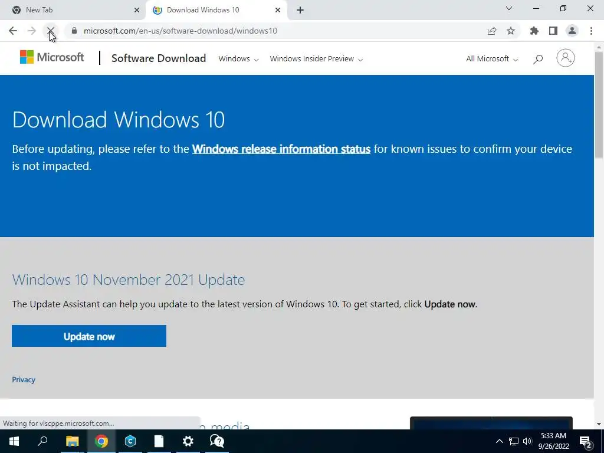The height and width of the screenshot is (453, 604).
Task: Close the Download Windows 10 tab
Action: click(278, 10)
